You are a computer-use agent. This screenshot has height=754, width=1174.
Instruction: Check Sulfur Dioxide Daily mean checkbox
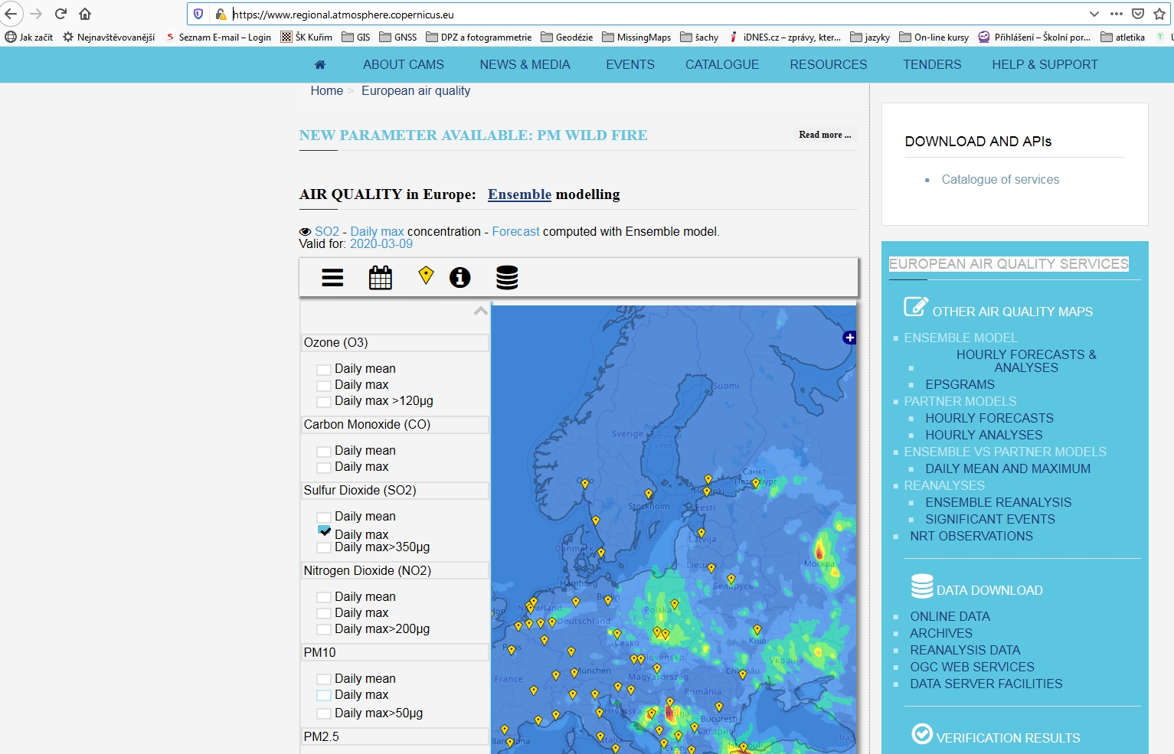(324, 517)
